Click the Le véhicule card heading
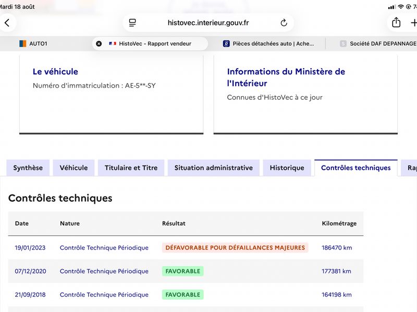 (x=55, y=72)
